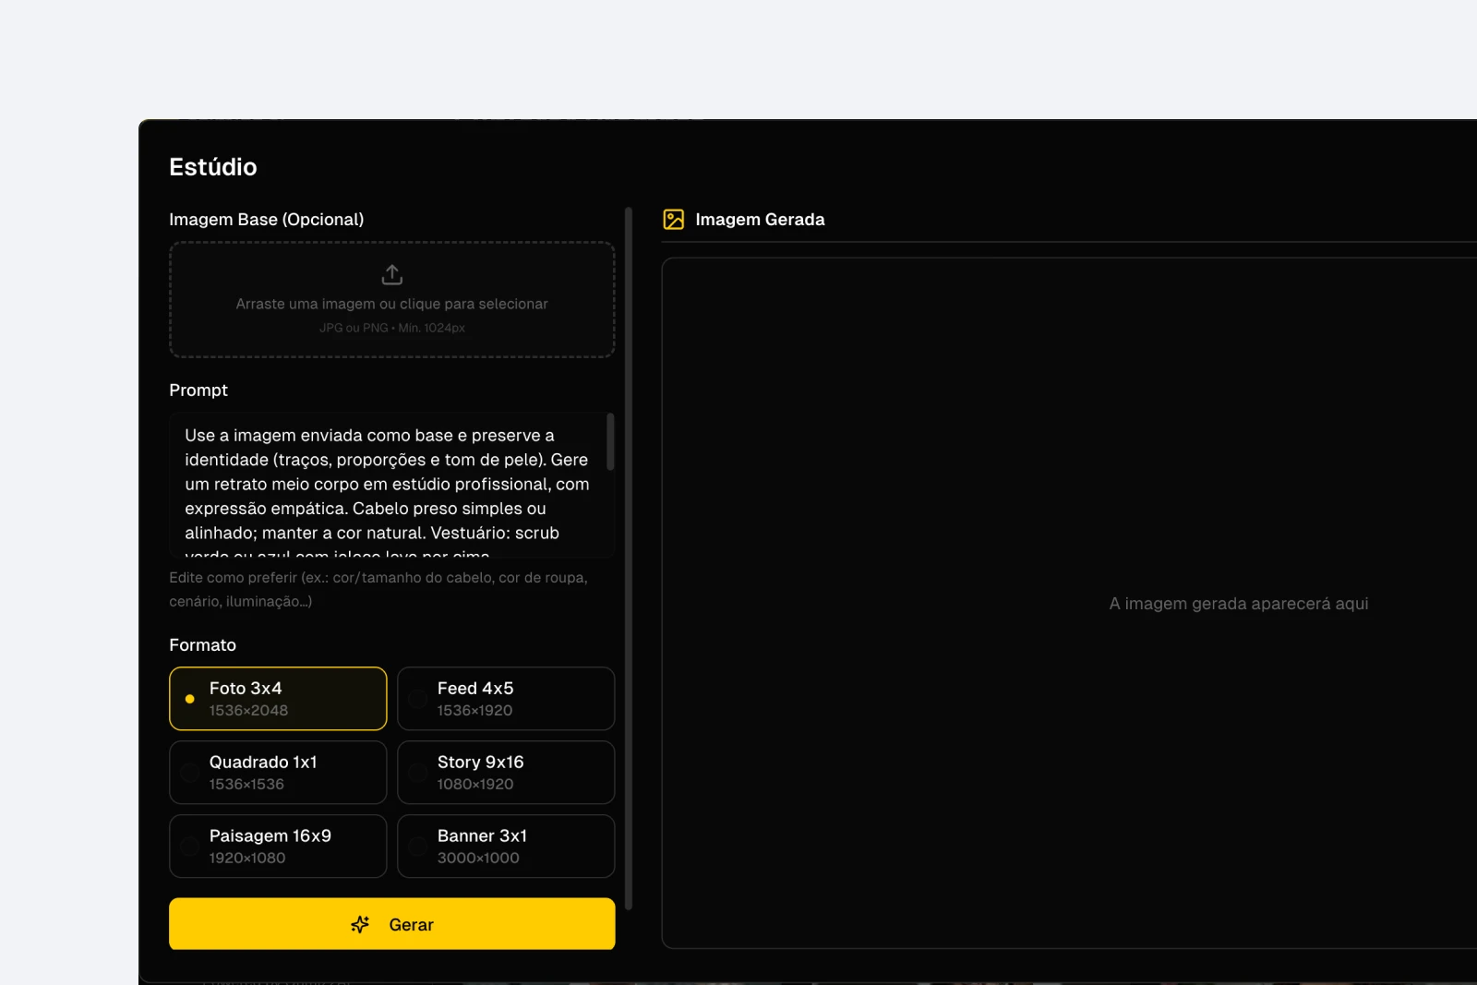This screenshot has height=985, width=1477.
Task: Click the upload arrow icon in dropzone
Action: [x=391, y=274]
